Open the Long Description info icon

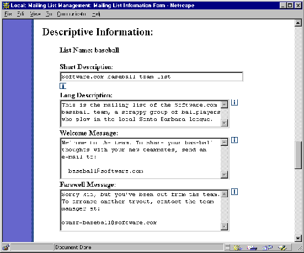tap(234, 102)
